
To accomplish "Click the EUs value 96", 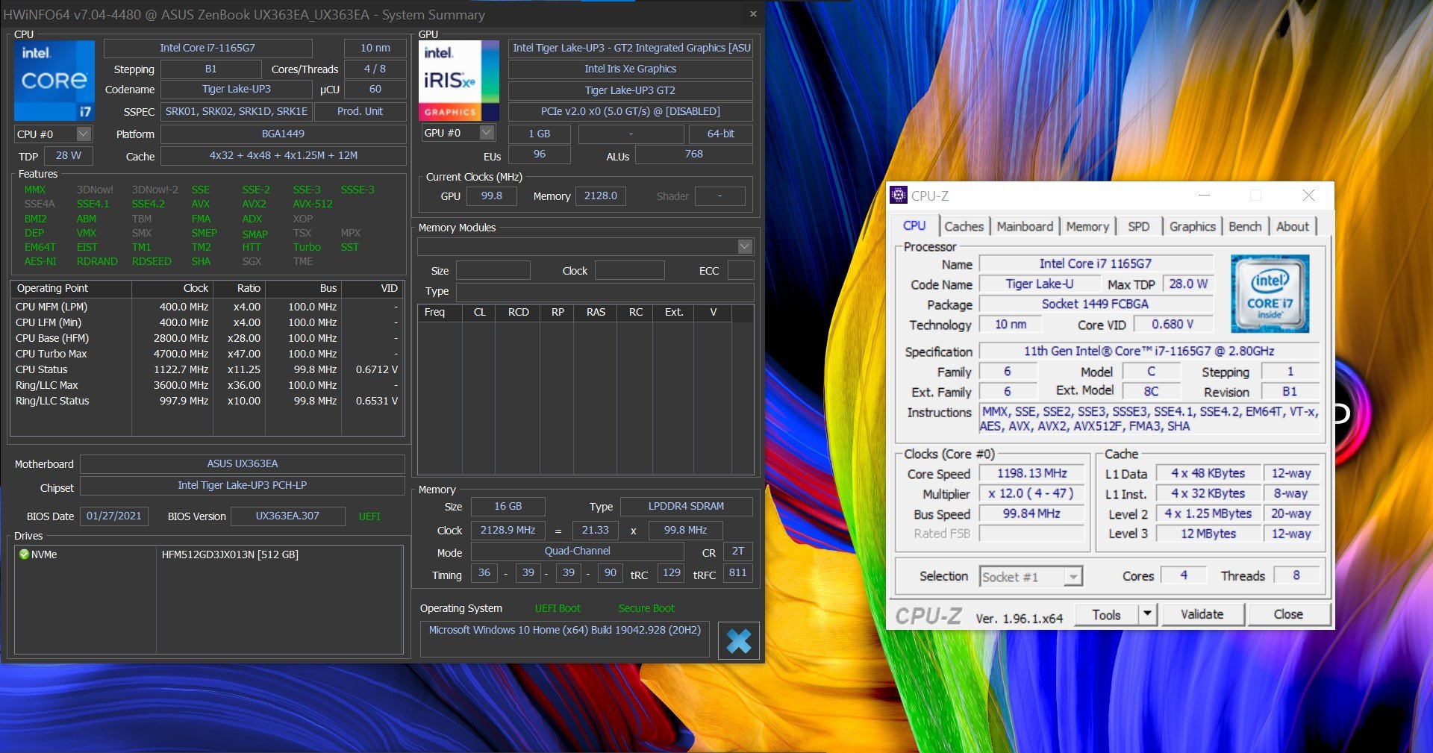I will tap(540, 154).
